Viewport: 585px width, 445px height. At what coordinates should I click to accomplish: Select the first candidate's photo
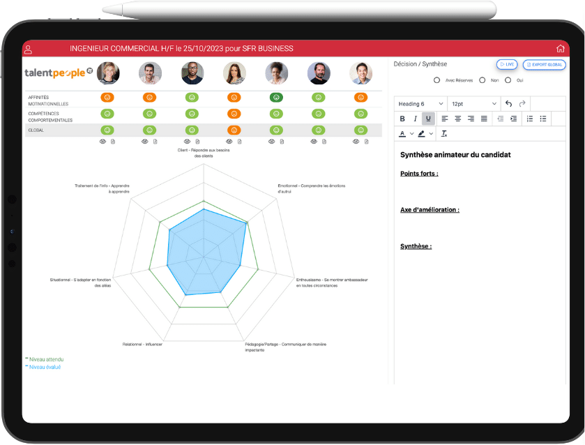point(108,73)
